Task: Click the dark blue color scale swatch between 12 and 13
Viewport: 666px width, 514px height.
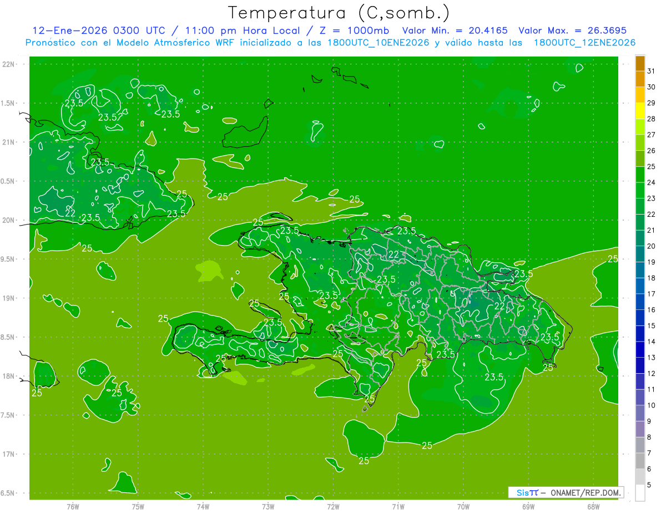Action: point(640,365)
